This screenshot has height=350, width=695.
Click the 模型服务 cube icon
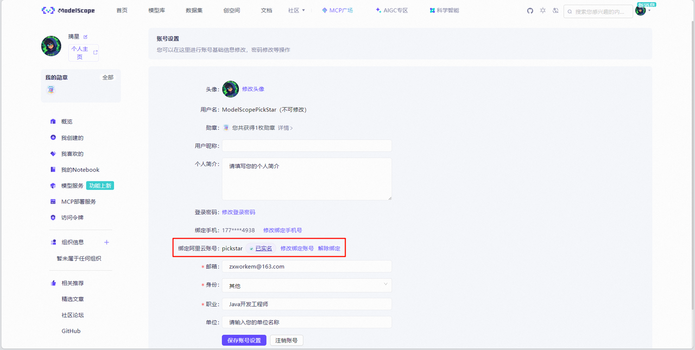coord(53,186)
